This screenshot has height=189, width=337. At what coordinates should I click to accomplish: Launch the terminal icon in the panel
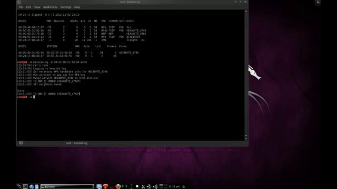pyautogui.click(x=25, y=187)
